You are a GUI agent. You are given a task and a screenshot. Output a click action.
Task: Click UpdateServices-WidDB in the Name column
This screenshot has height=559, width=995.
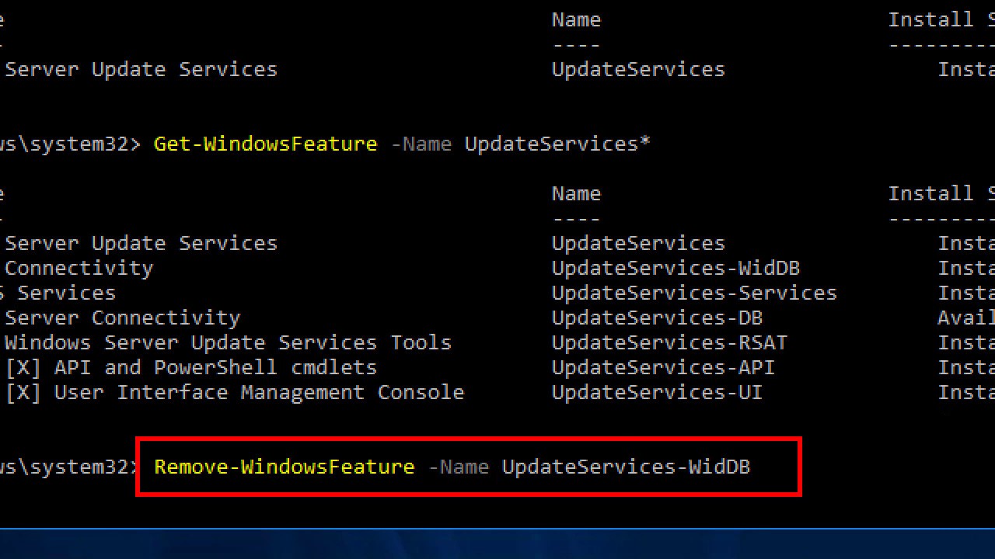coord(676,268)
